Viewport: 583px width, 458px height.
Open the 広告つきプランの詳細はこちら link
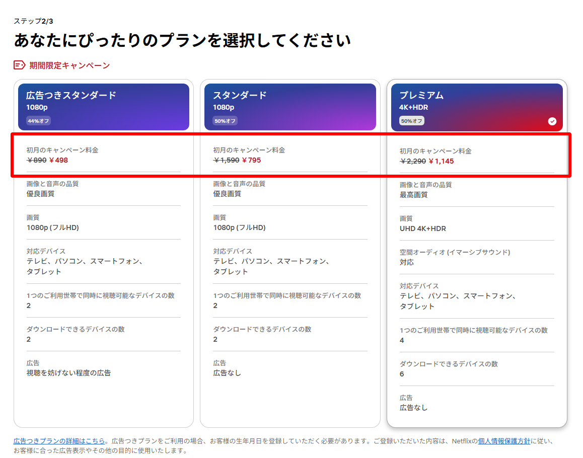click(x=59, y=441)
